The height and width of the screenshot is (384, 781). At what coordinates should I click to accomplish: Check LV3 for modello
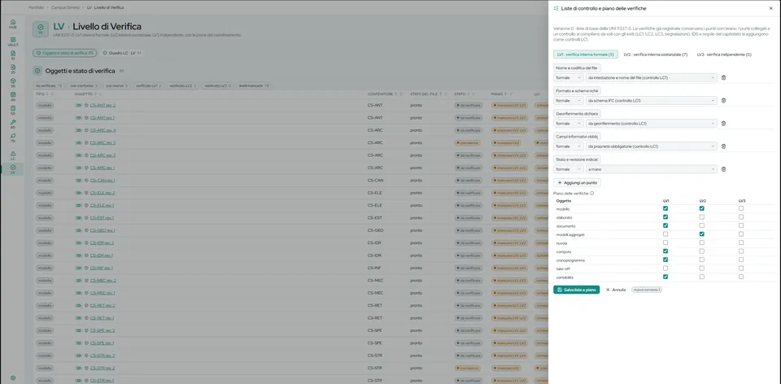[741, 209]
